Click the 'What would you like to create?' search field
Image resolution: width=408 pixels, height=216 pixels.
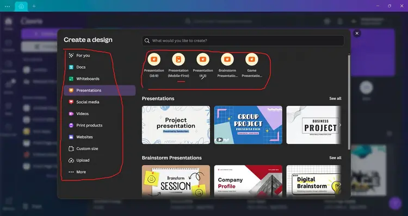click(243, 41)
